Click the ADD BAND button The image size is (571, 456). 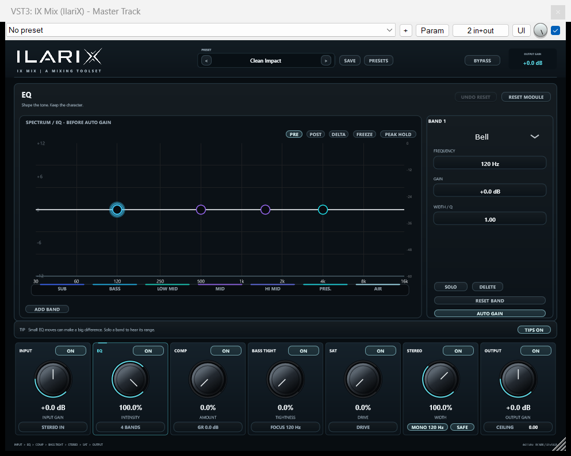(47, 309)
